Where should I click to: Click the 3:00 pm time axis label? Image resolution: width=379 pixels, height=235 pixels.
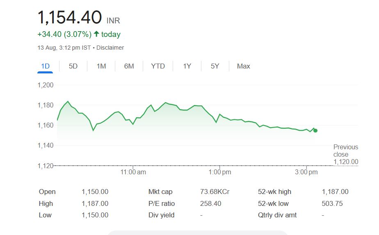[306, 172]
